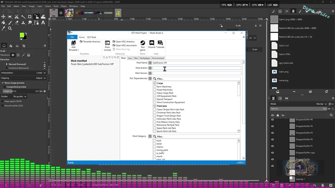
Task: Switch to the Multiplayer tab
Action: 145,58
